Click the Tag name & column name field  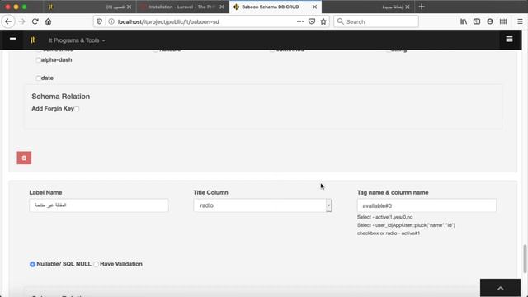[x=427, y=205]
